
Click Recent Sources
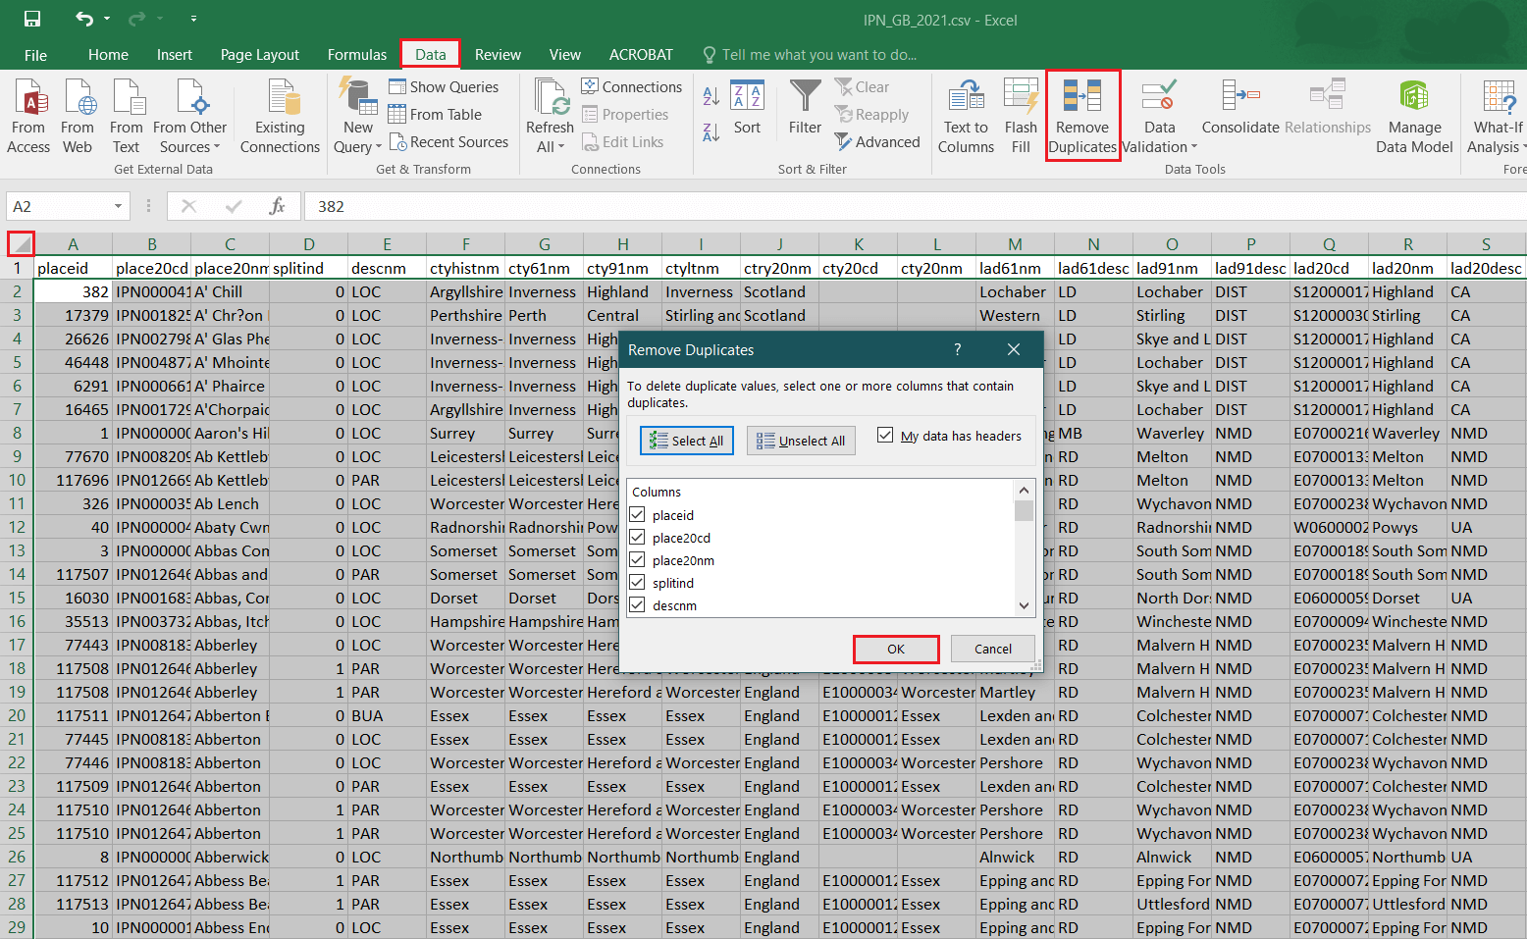coord(448,142)
